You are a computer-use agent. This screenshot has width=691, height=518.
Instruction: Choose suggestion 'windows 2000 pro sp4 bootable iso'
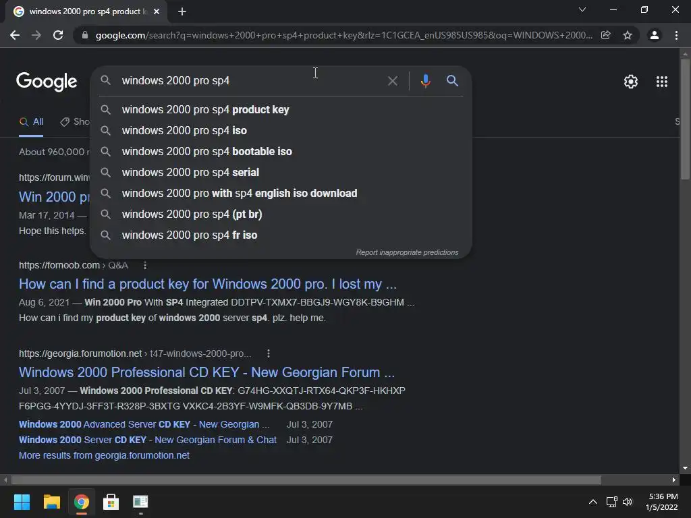click(x=281, y=152)
